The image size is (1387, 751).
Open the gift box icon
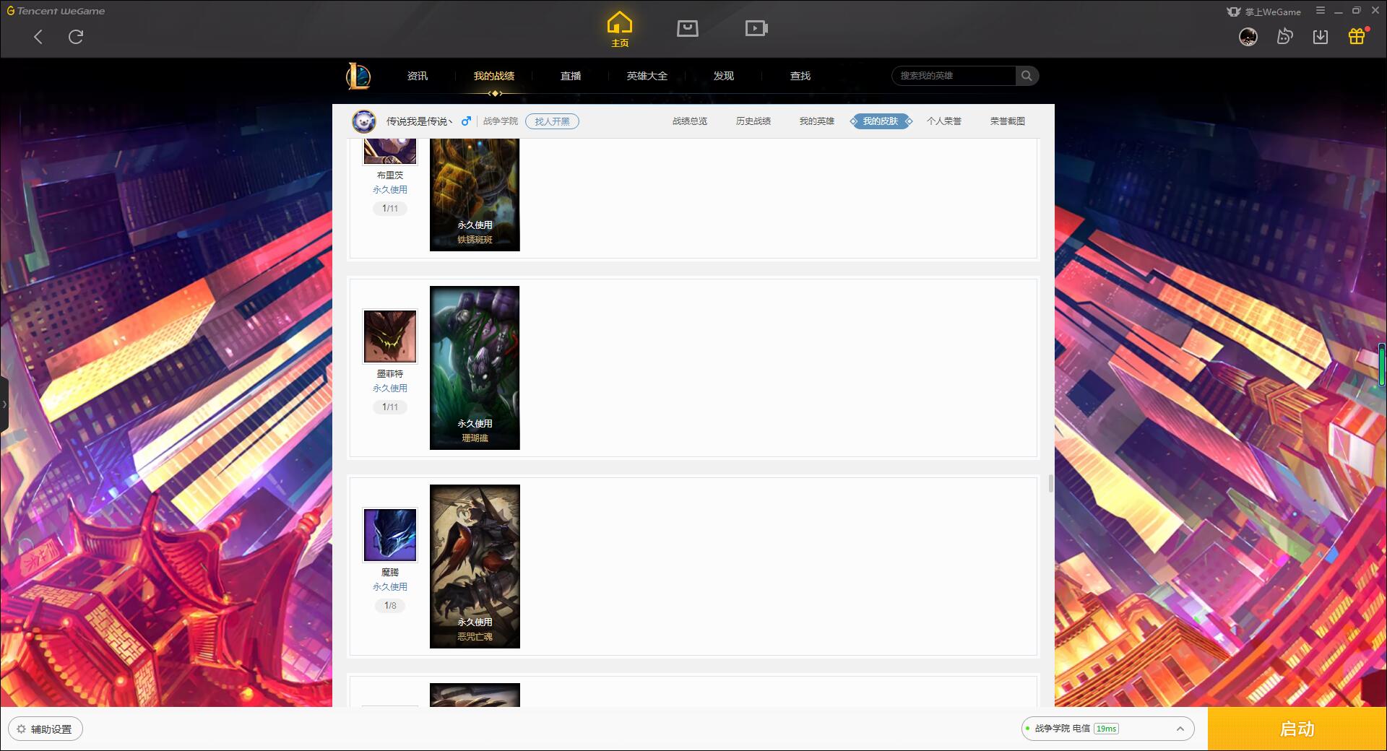tap(1357, 36)
